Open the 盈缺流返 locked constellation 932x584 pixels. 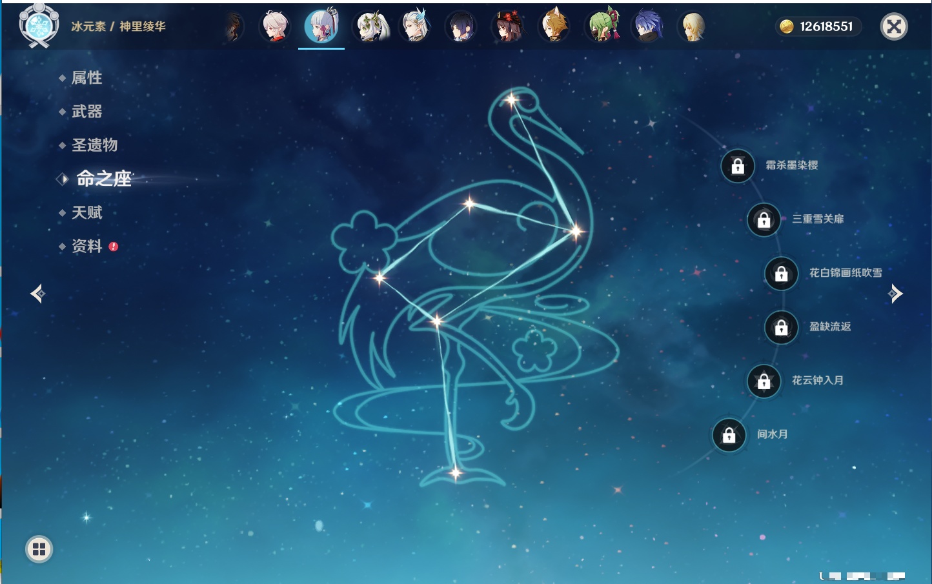coord(781,327)
